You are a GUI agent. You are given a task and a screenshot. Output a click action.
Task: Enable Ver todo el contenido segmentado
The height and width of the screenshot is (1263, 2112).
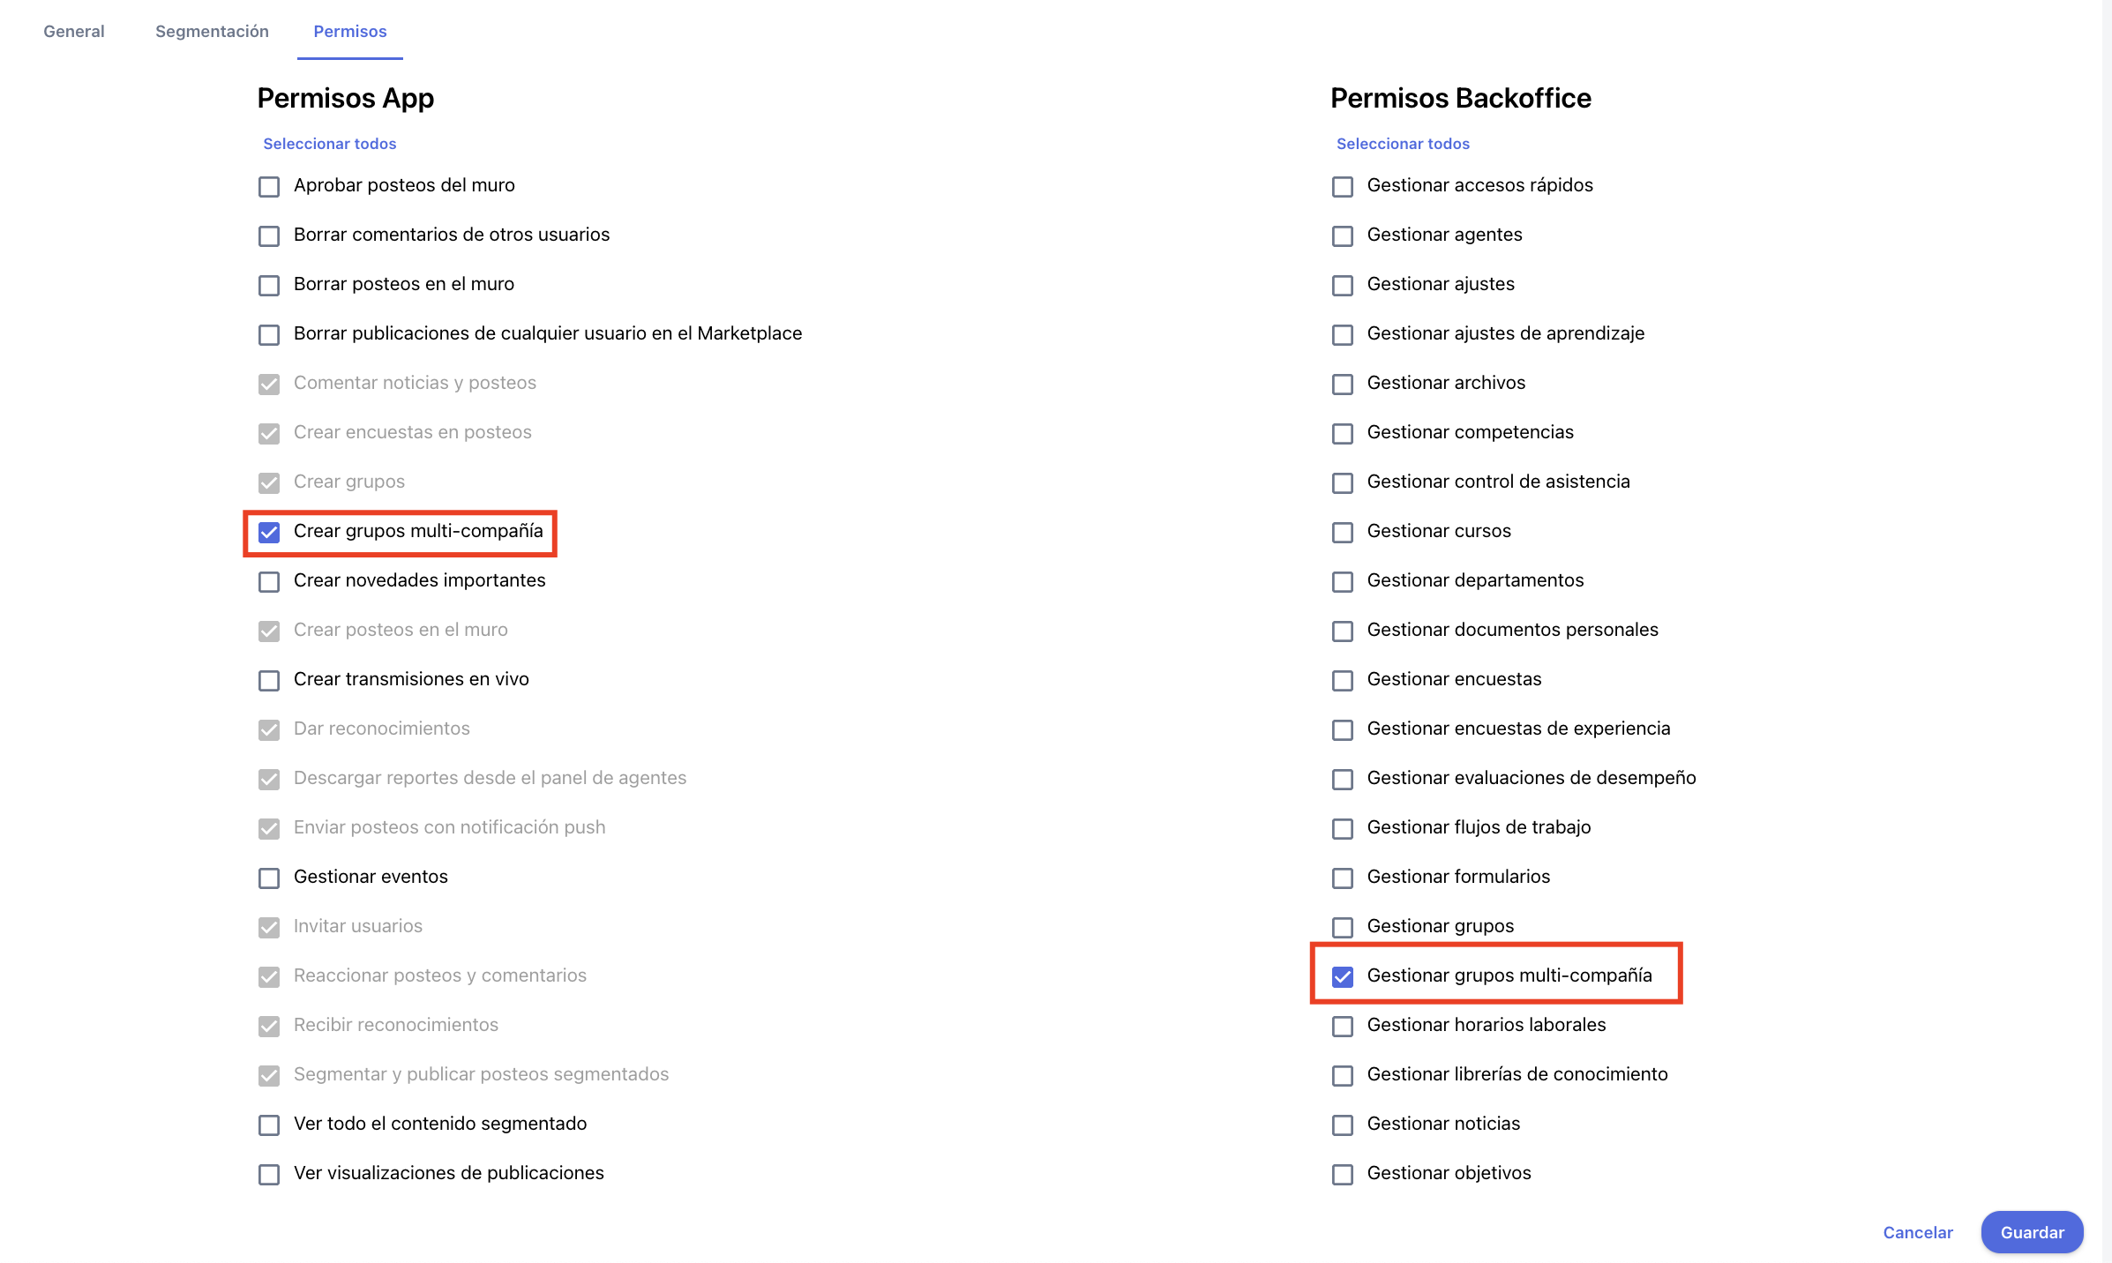coord(269,1125)
